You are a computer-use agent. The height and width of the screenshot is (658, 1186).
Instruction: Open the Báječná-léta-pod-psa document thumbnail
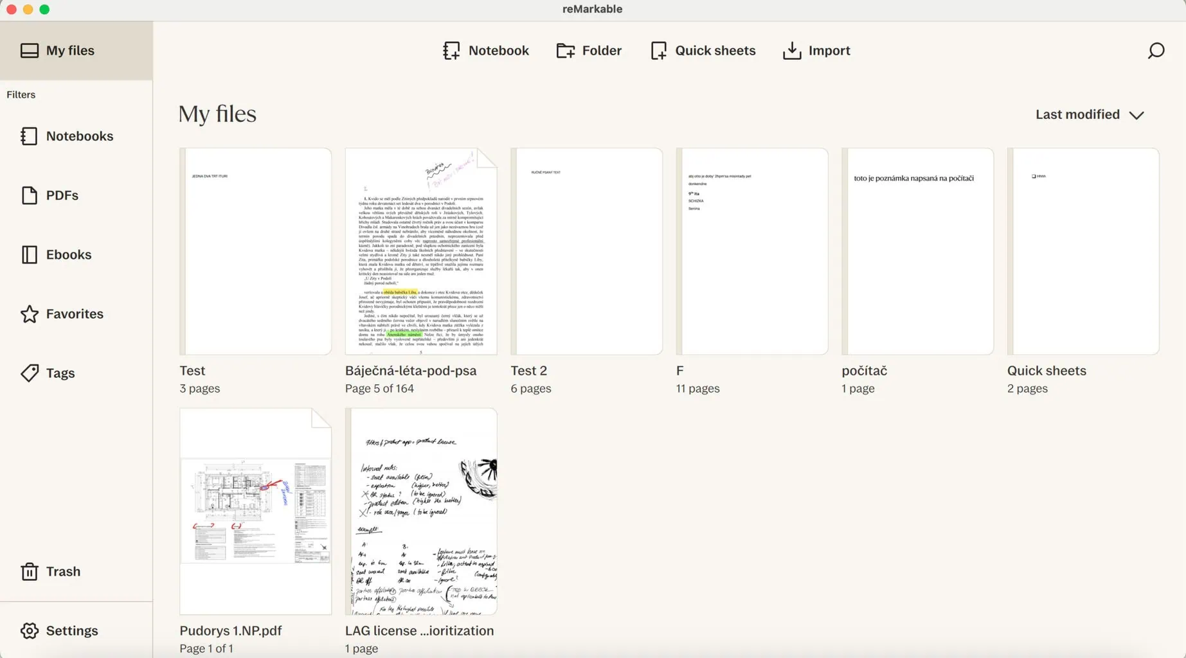point(421,251)
